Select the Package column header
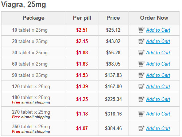The height and width of the screenshot is (137, 182). pyautogui.click(x=34, y=18)
